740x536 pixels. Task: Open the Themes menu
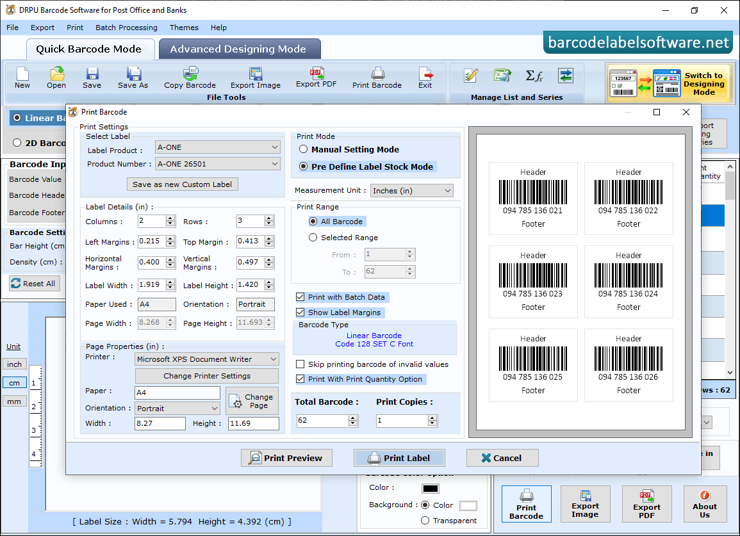click(184, 28)
